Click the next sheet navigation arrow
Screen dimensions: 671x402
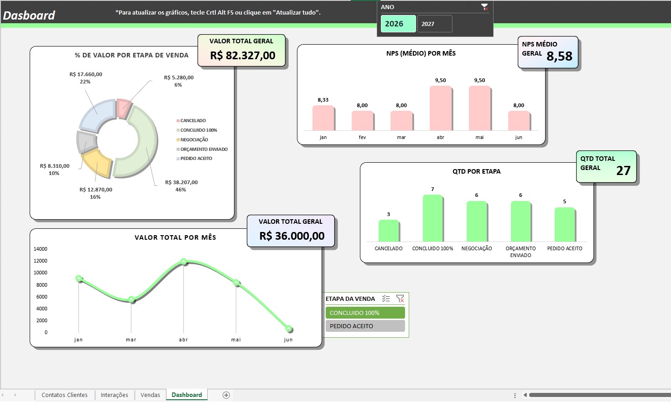(15, 395)
